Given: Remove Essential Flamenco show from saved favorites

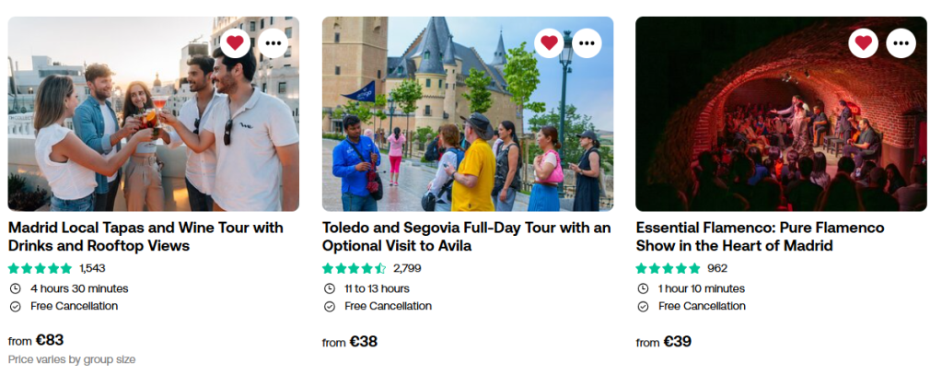Looking at the screenshot, I should coord(863,42).
